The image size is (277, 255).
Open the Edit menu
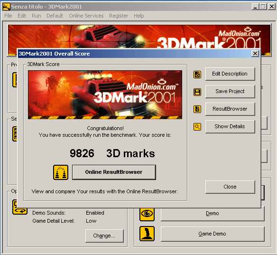tap(22, 16)
